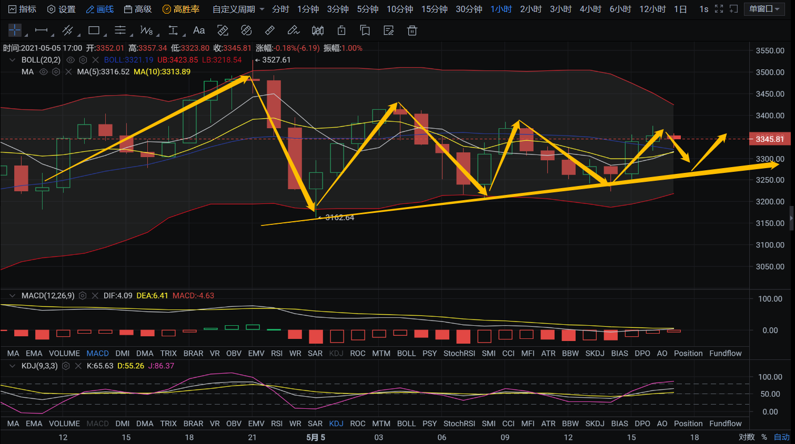Click the ruler measurement tool
The image size is (795, 444).
(x=269, y=30)
